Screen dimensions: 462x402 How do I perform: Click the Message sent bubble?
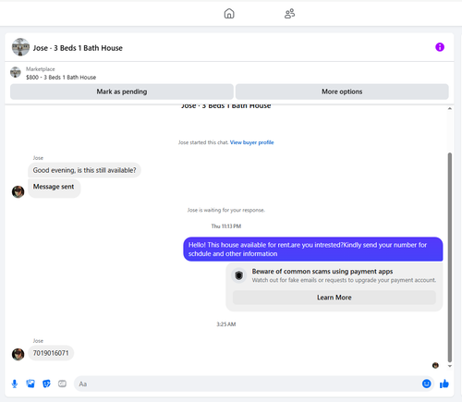pyautogui.click(x=54, y=188)
